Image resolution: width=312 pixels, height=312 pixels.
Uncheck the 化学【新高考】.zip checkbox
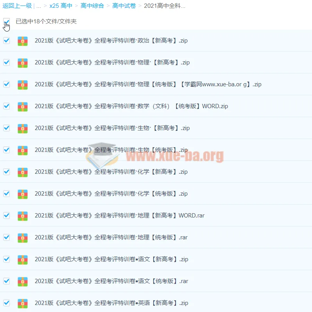[x=6, y=172]
